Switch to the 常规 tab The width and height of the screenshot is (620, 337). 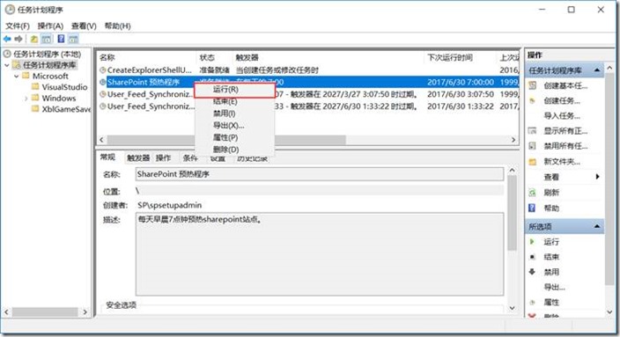point(107,158)
